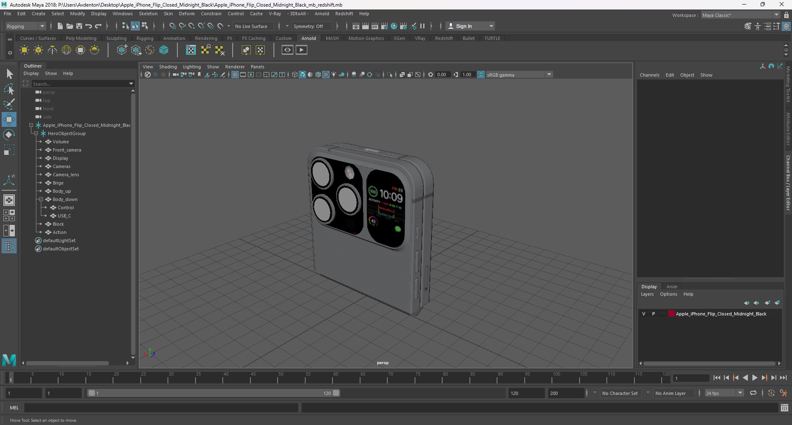Open the Skeleton menu
The height and width of the screenshot is (425, 792).
[x=148, y=14]
